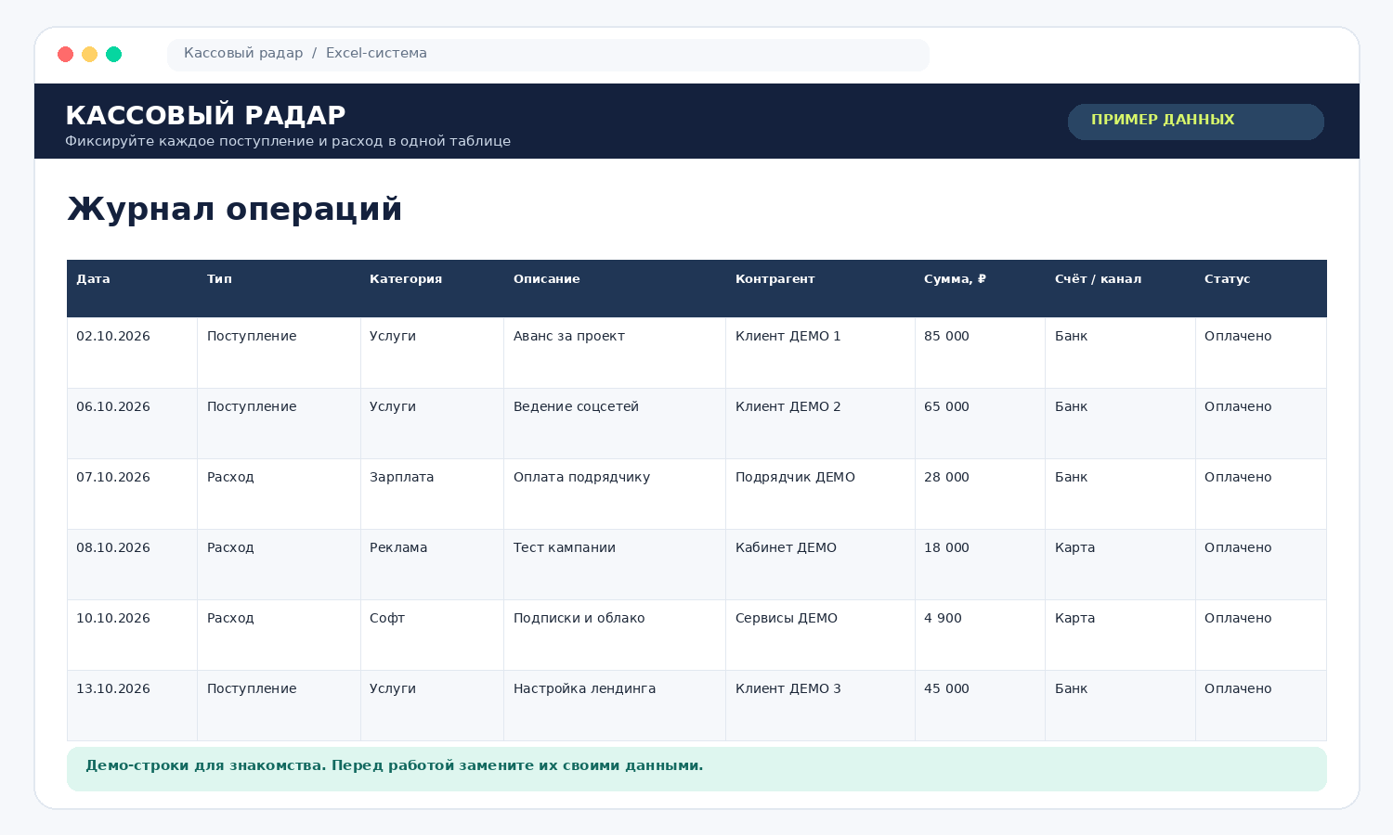Click the address bar reading Кассовый радар / Excel-система

coord(548,54)
